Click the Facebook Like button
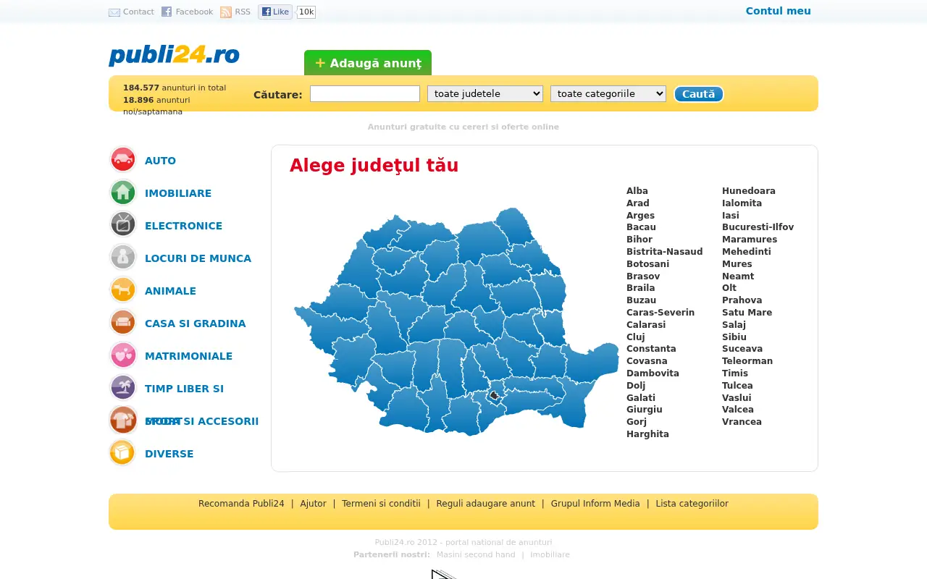The height and width of the screenshot is (579, 927). pos(275,12)
